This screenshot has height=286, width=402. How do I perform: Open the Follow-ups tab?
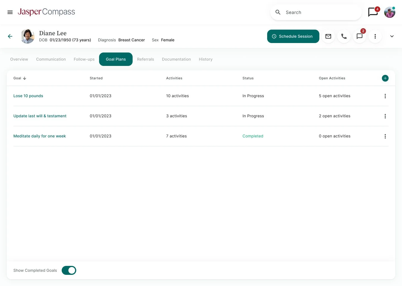84,59
